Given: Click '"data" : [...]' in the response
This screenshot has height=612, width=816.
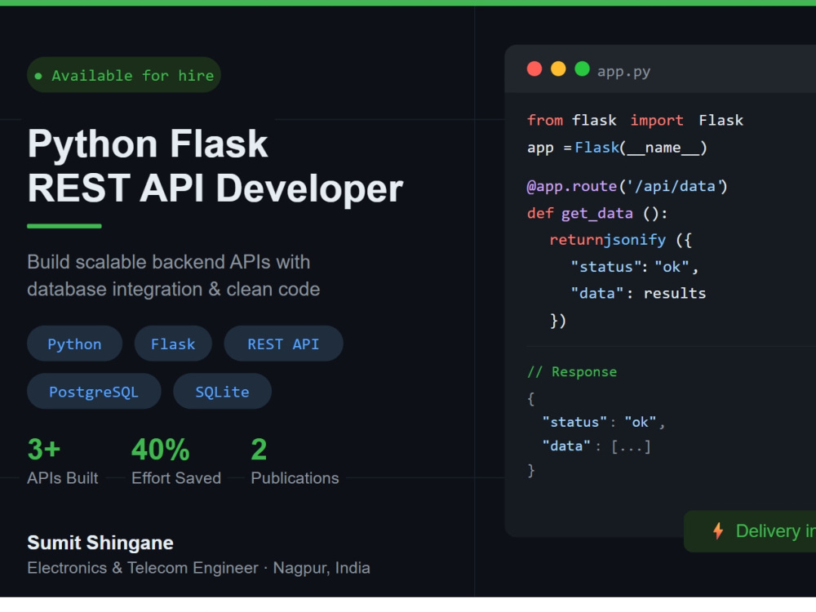Looking at the screenshot, I should [596, 446].
